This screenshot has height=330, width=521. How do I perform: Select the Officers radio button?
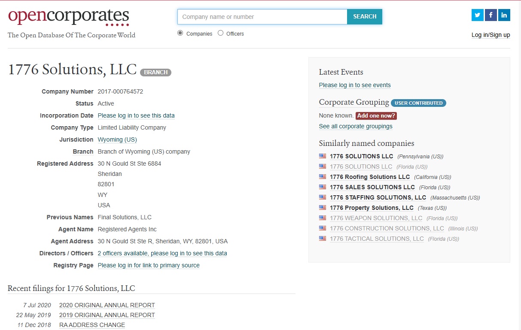click(x=220, y=33)
